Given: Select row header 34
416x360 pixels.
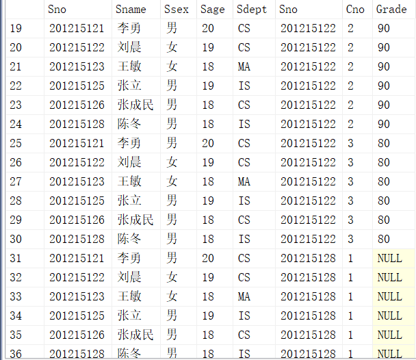Looking at the screenshot, I should click(x=25, y=316).
